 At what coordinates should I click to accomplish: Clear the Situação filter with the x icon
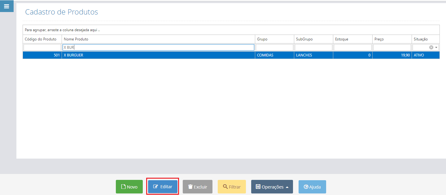pyautogui.click(x=431, y=47)
